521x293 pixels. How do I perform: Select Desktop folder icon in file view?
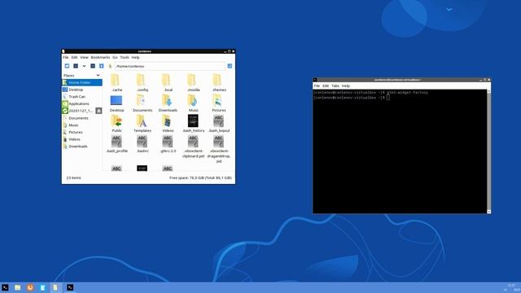coord(116,100)
